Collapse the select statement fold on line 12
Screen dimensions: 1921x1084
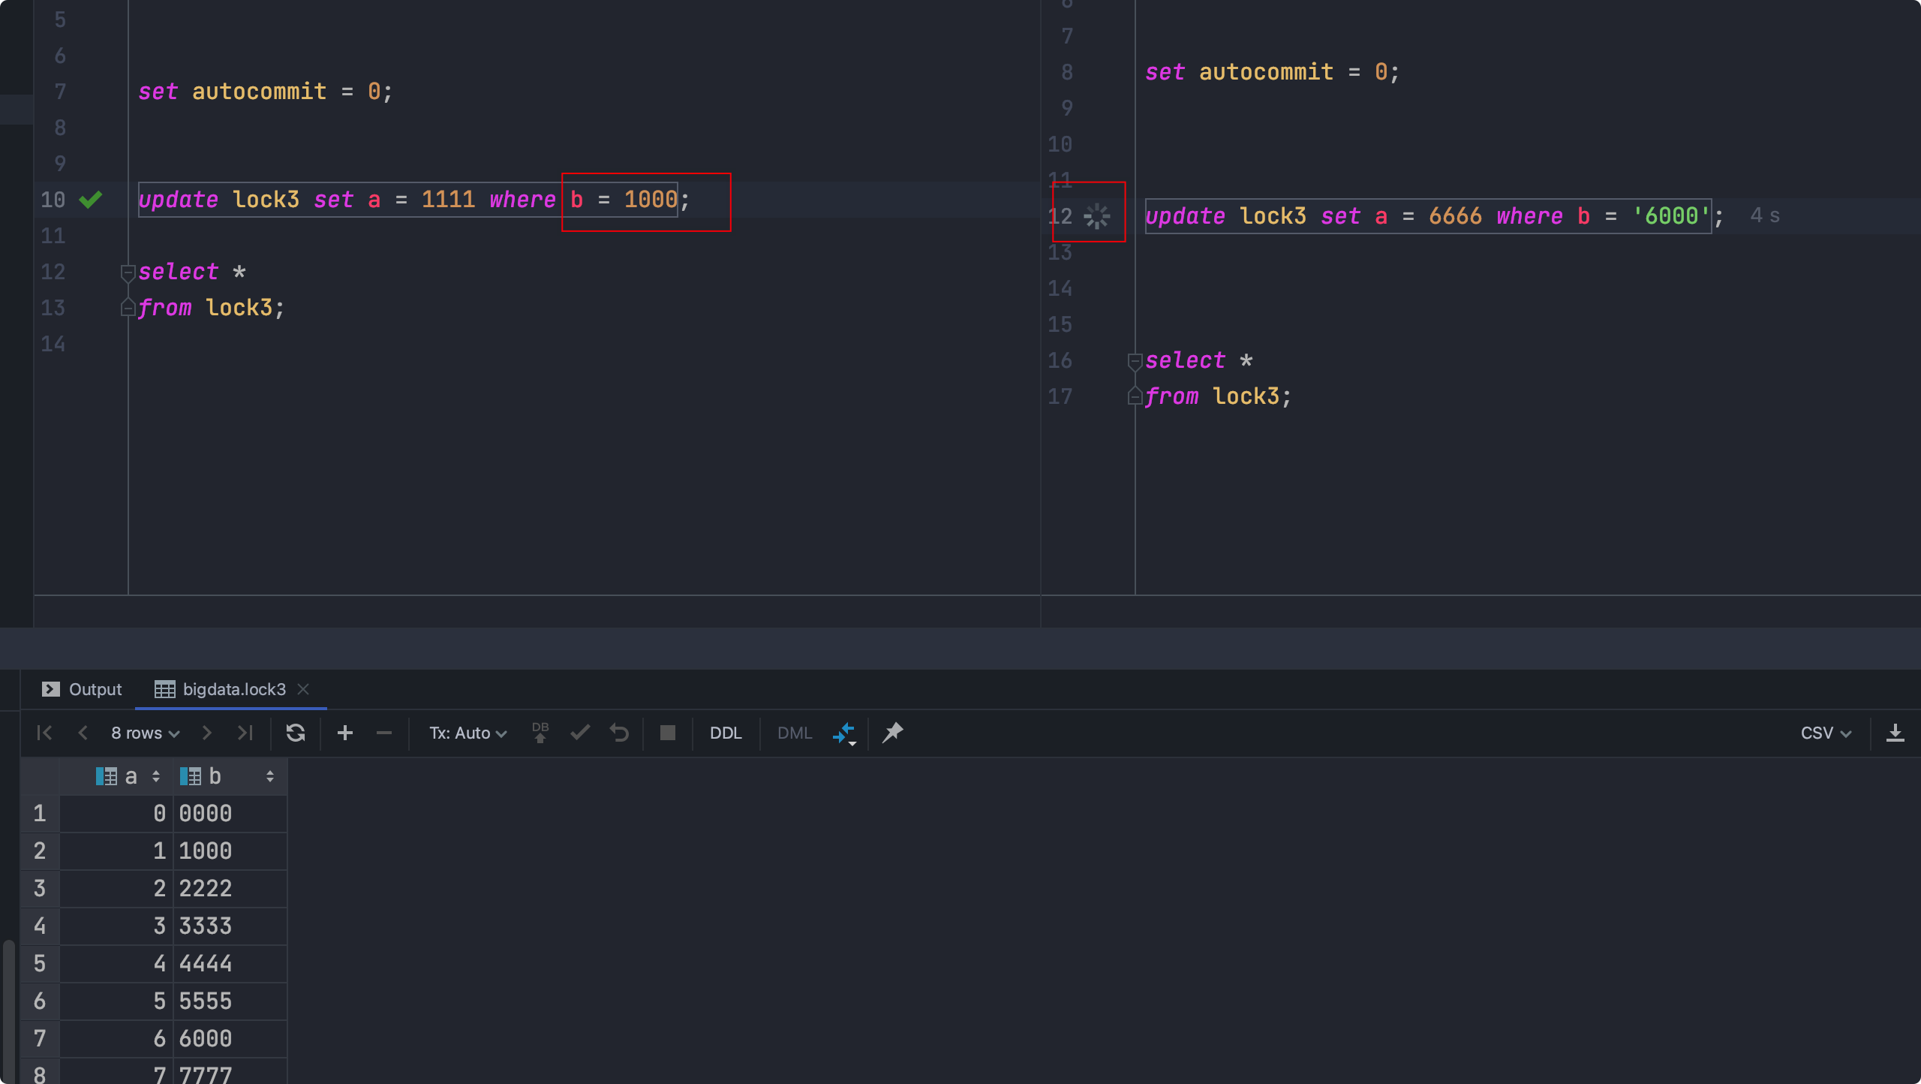(x=128, y=273)
